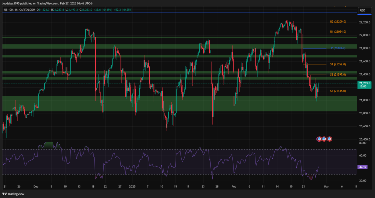Image resolution: width=375 pixels, height=198 pixels.
Task: Click the S3 (21146.0) support label
Action: [x=338, y=91]
